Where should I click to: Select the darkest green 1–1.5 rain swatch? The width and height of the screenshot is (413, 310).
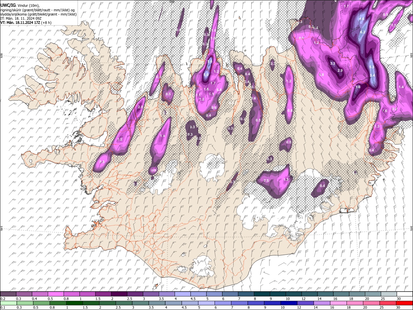point(75,303)
